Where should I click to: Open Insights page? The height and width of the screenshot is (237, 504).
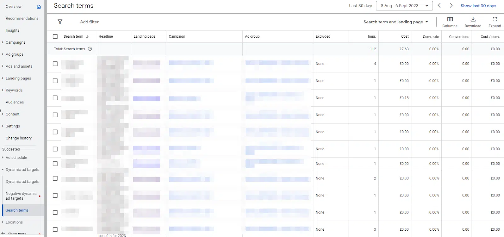[13, 30]
